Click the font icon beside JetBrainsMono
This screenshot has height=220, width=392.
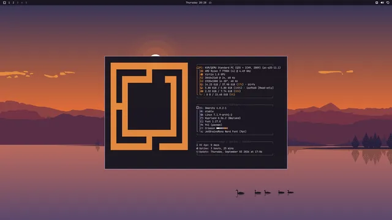[202, 132]
